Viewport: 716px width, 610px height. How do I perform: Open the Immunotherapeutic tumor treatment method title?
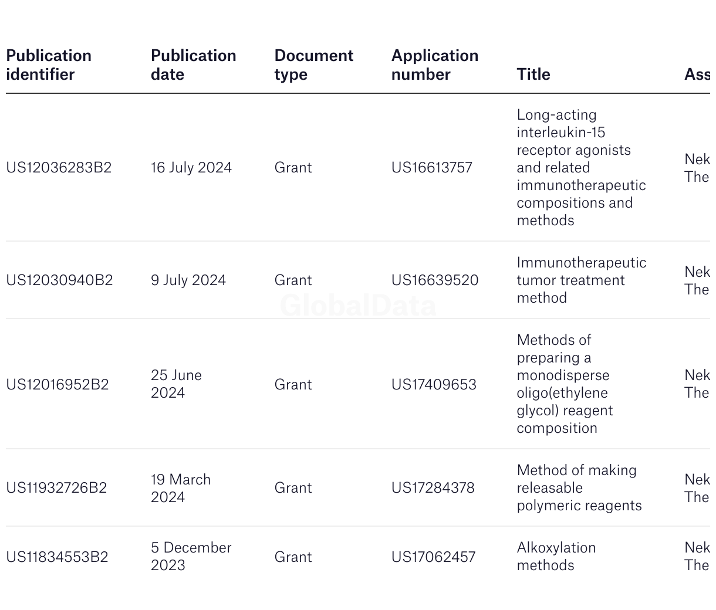point(582,280)
